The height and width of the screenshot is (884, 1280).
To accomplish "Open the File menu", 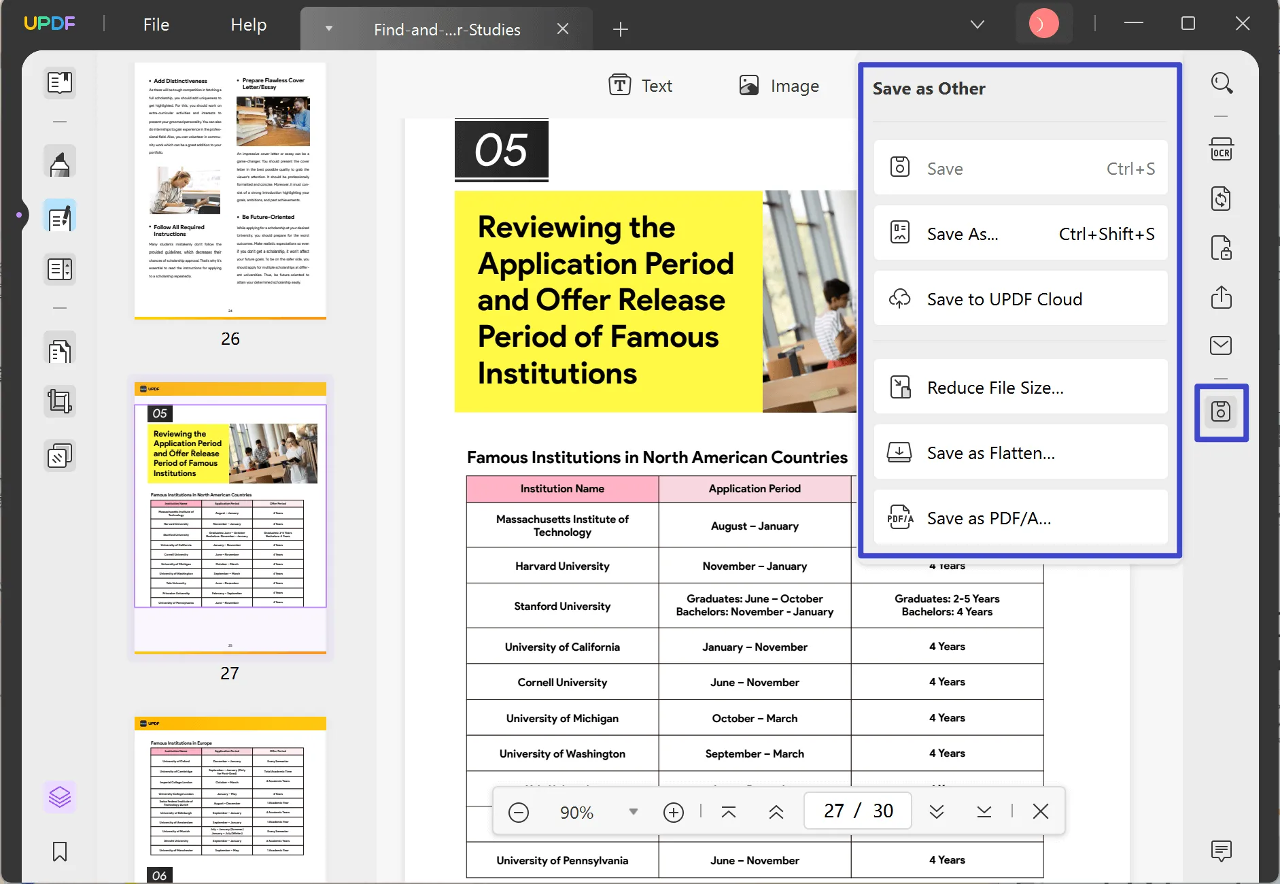I will click(x=156, y=25).
